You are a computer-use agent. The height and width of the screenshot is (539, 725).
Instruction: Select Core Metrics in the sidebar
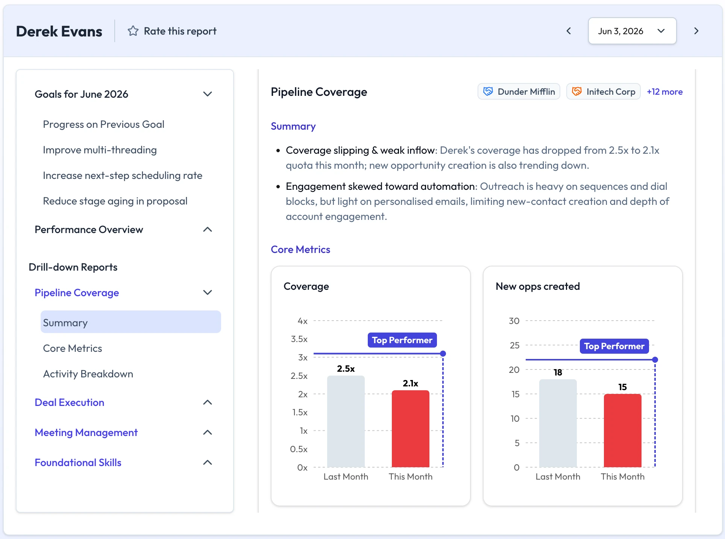(73, 348)
